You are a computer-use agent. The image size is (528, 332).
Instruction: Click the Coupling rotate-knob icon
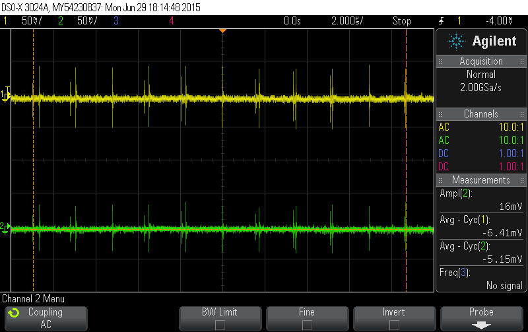(14, 313)
